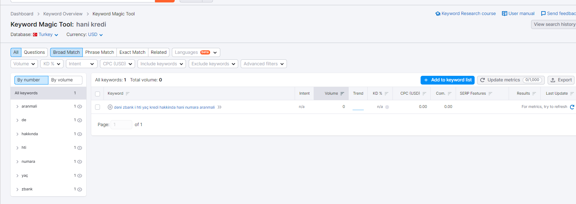Click View search history button

(x=554, y=24)
